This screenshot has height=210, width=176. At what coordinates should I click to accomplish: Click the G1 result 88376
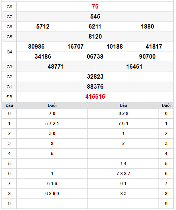click(95, 87)
